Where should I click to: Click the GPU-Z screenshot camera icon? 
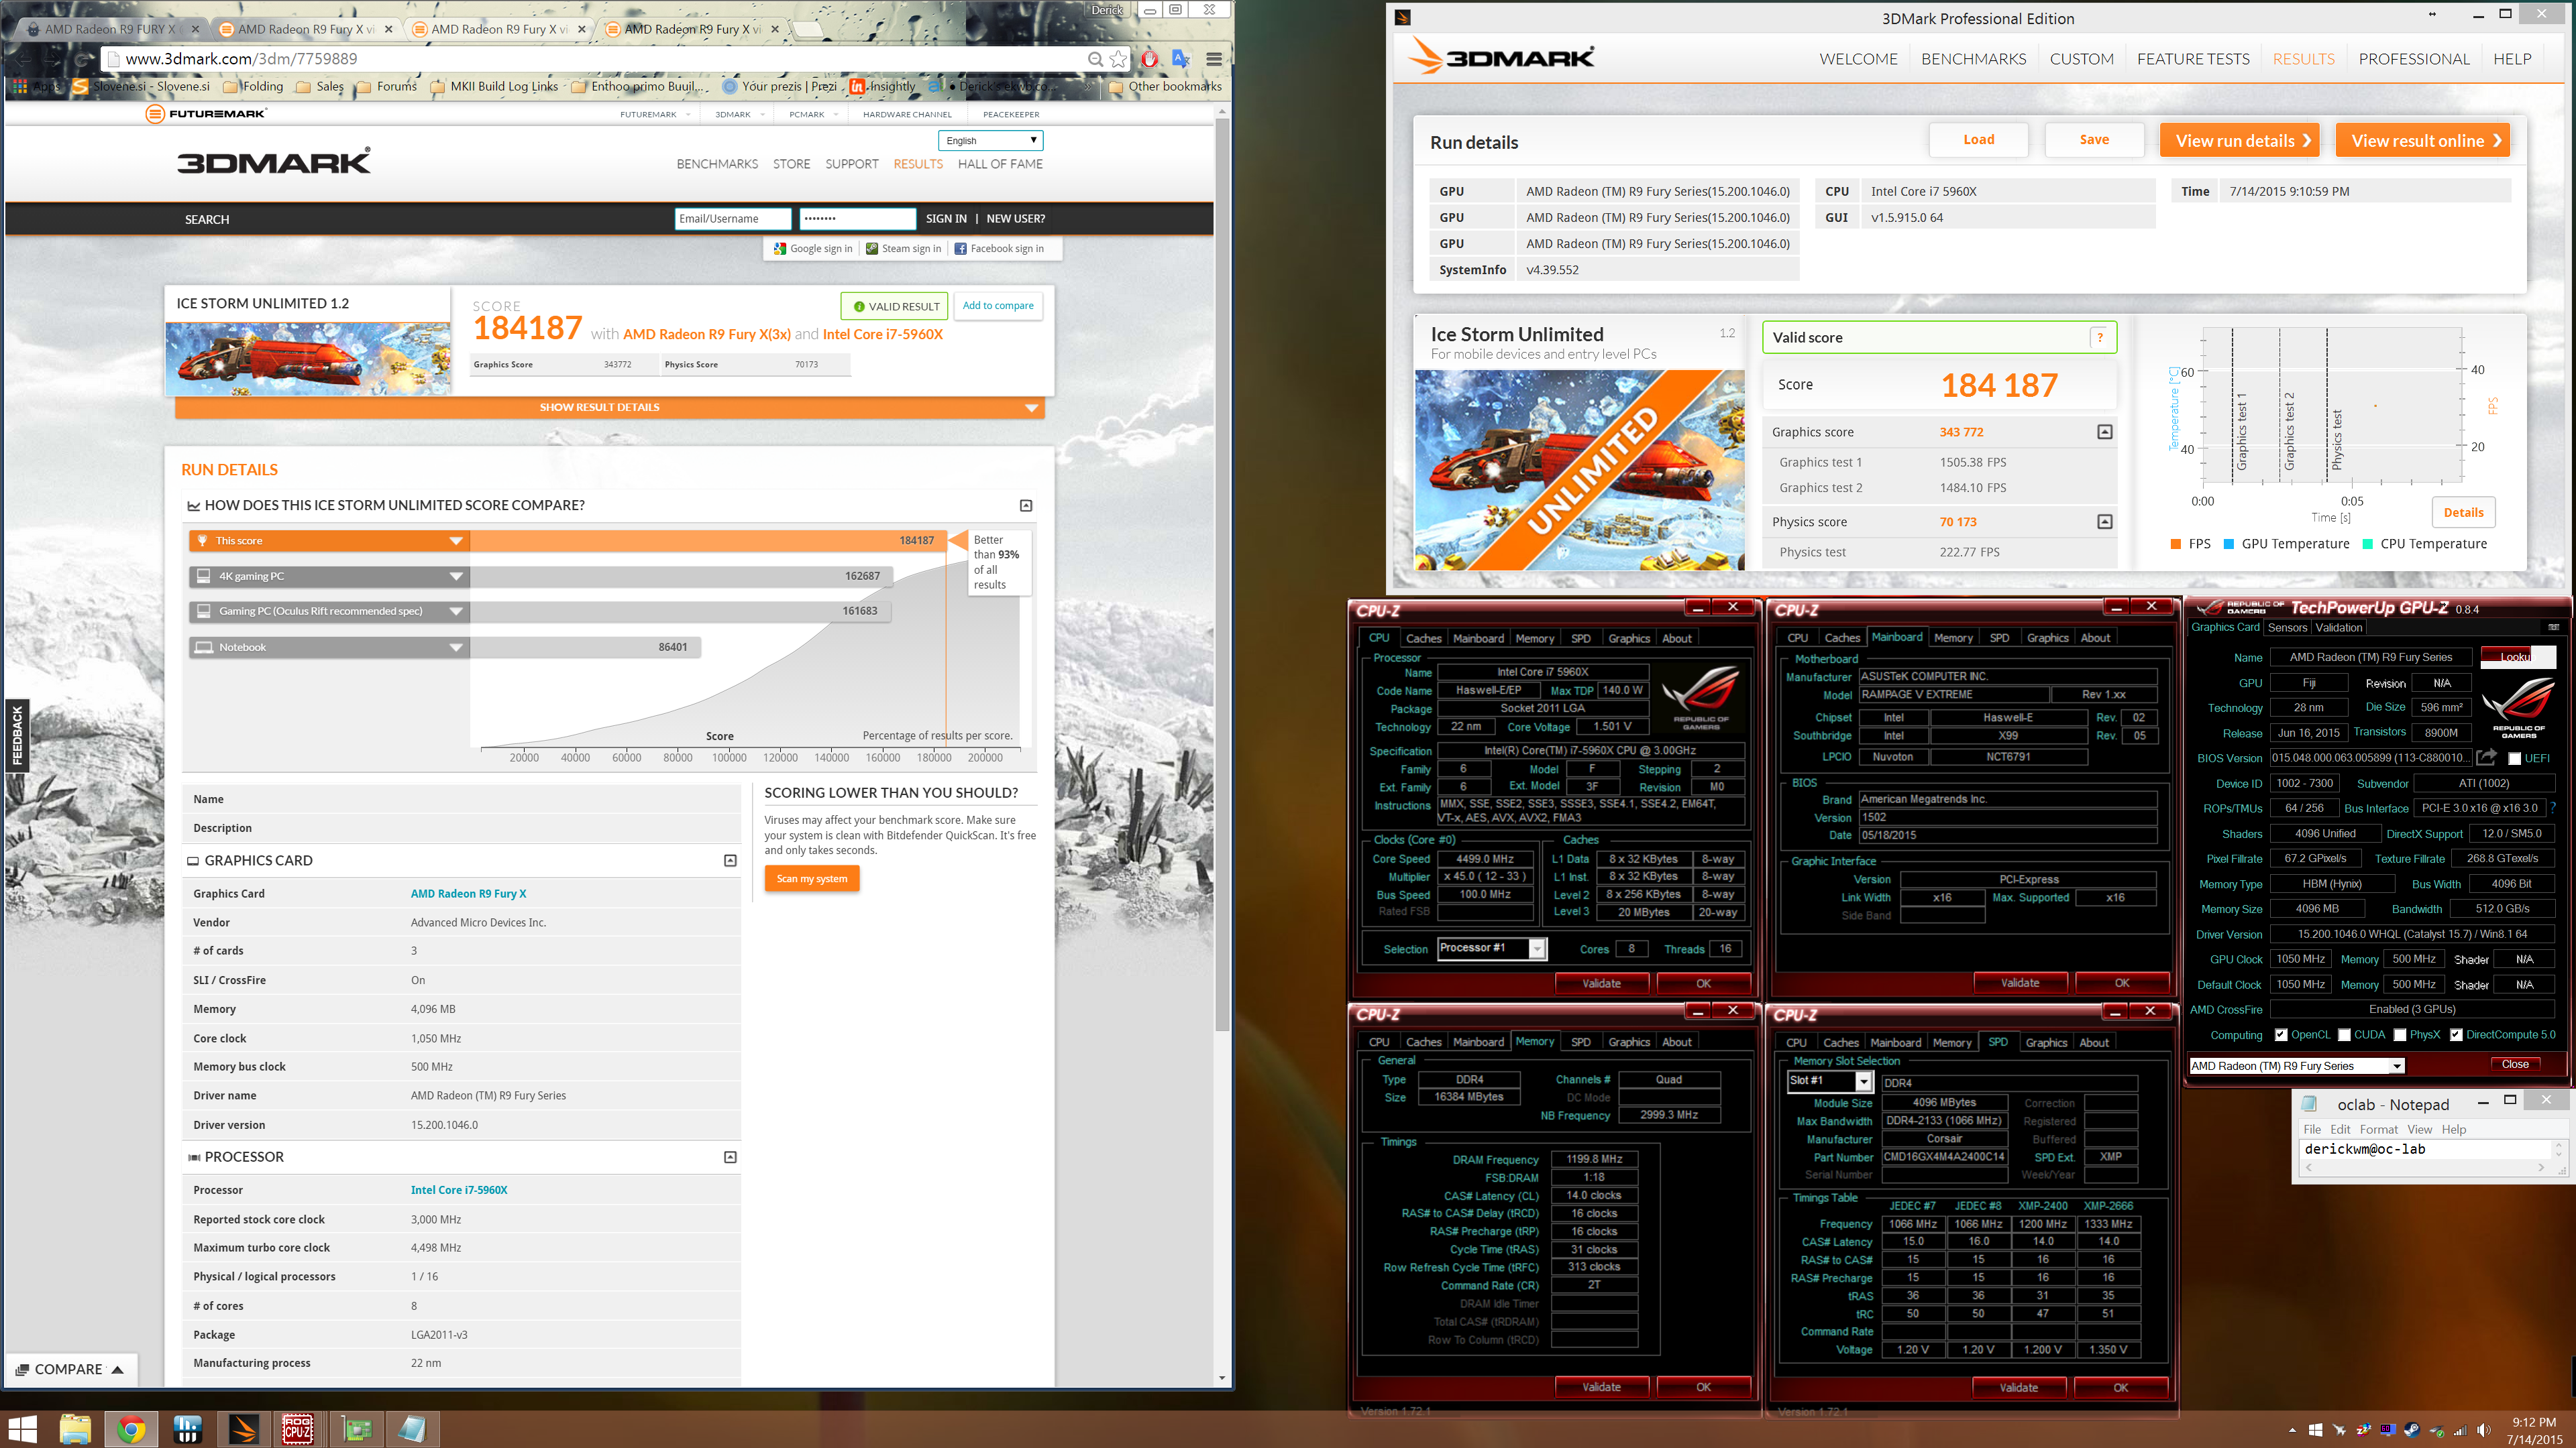2553,627
